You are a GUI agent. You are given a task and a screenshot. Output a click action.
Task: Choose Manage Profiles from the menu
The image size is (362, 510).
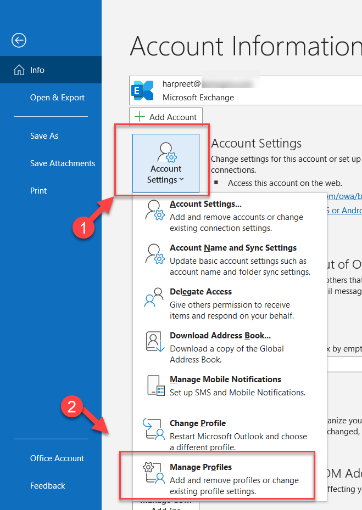coord(230,479)
